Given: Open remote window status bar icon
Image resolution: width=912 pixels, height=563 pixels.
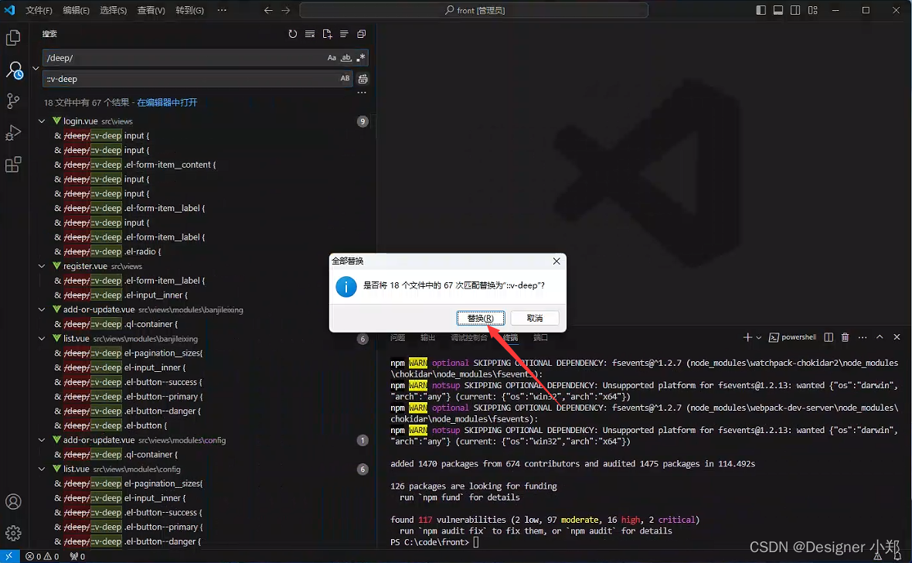Looking at the screenshot, I should (x=9, y=556).
